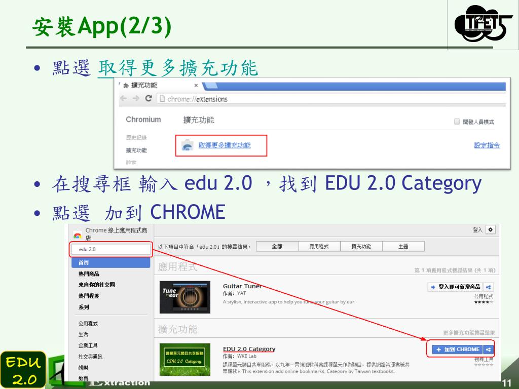The height and width of the screenshot is (389, 519).
Task: Click the chrome://extensions address bar
Action: point(331,99)
